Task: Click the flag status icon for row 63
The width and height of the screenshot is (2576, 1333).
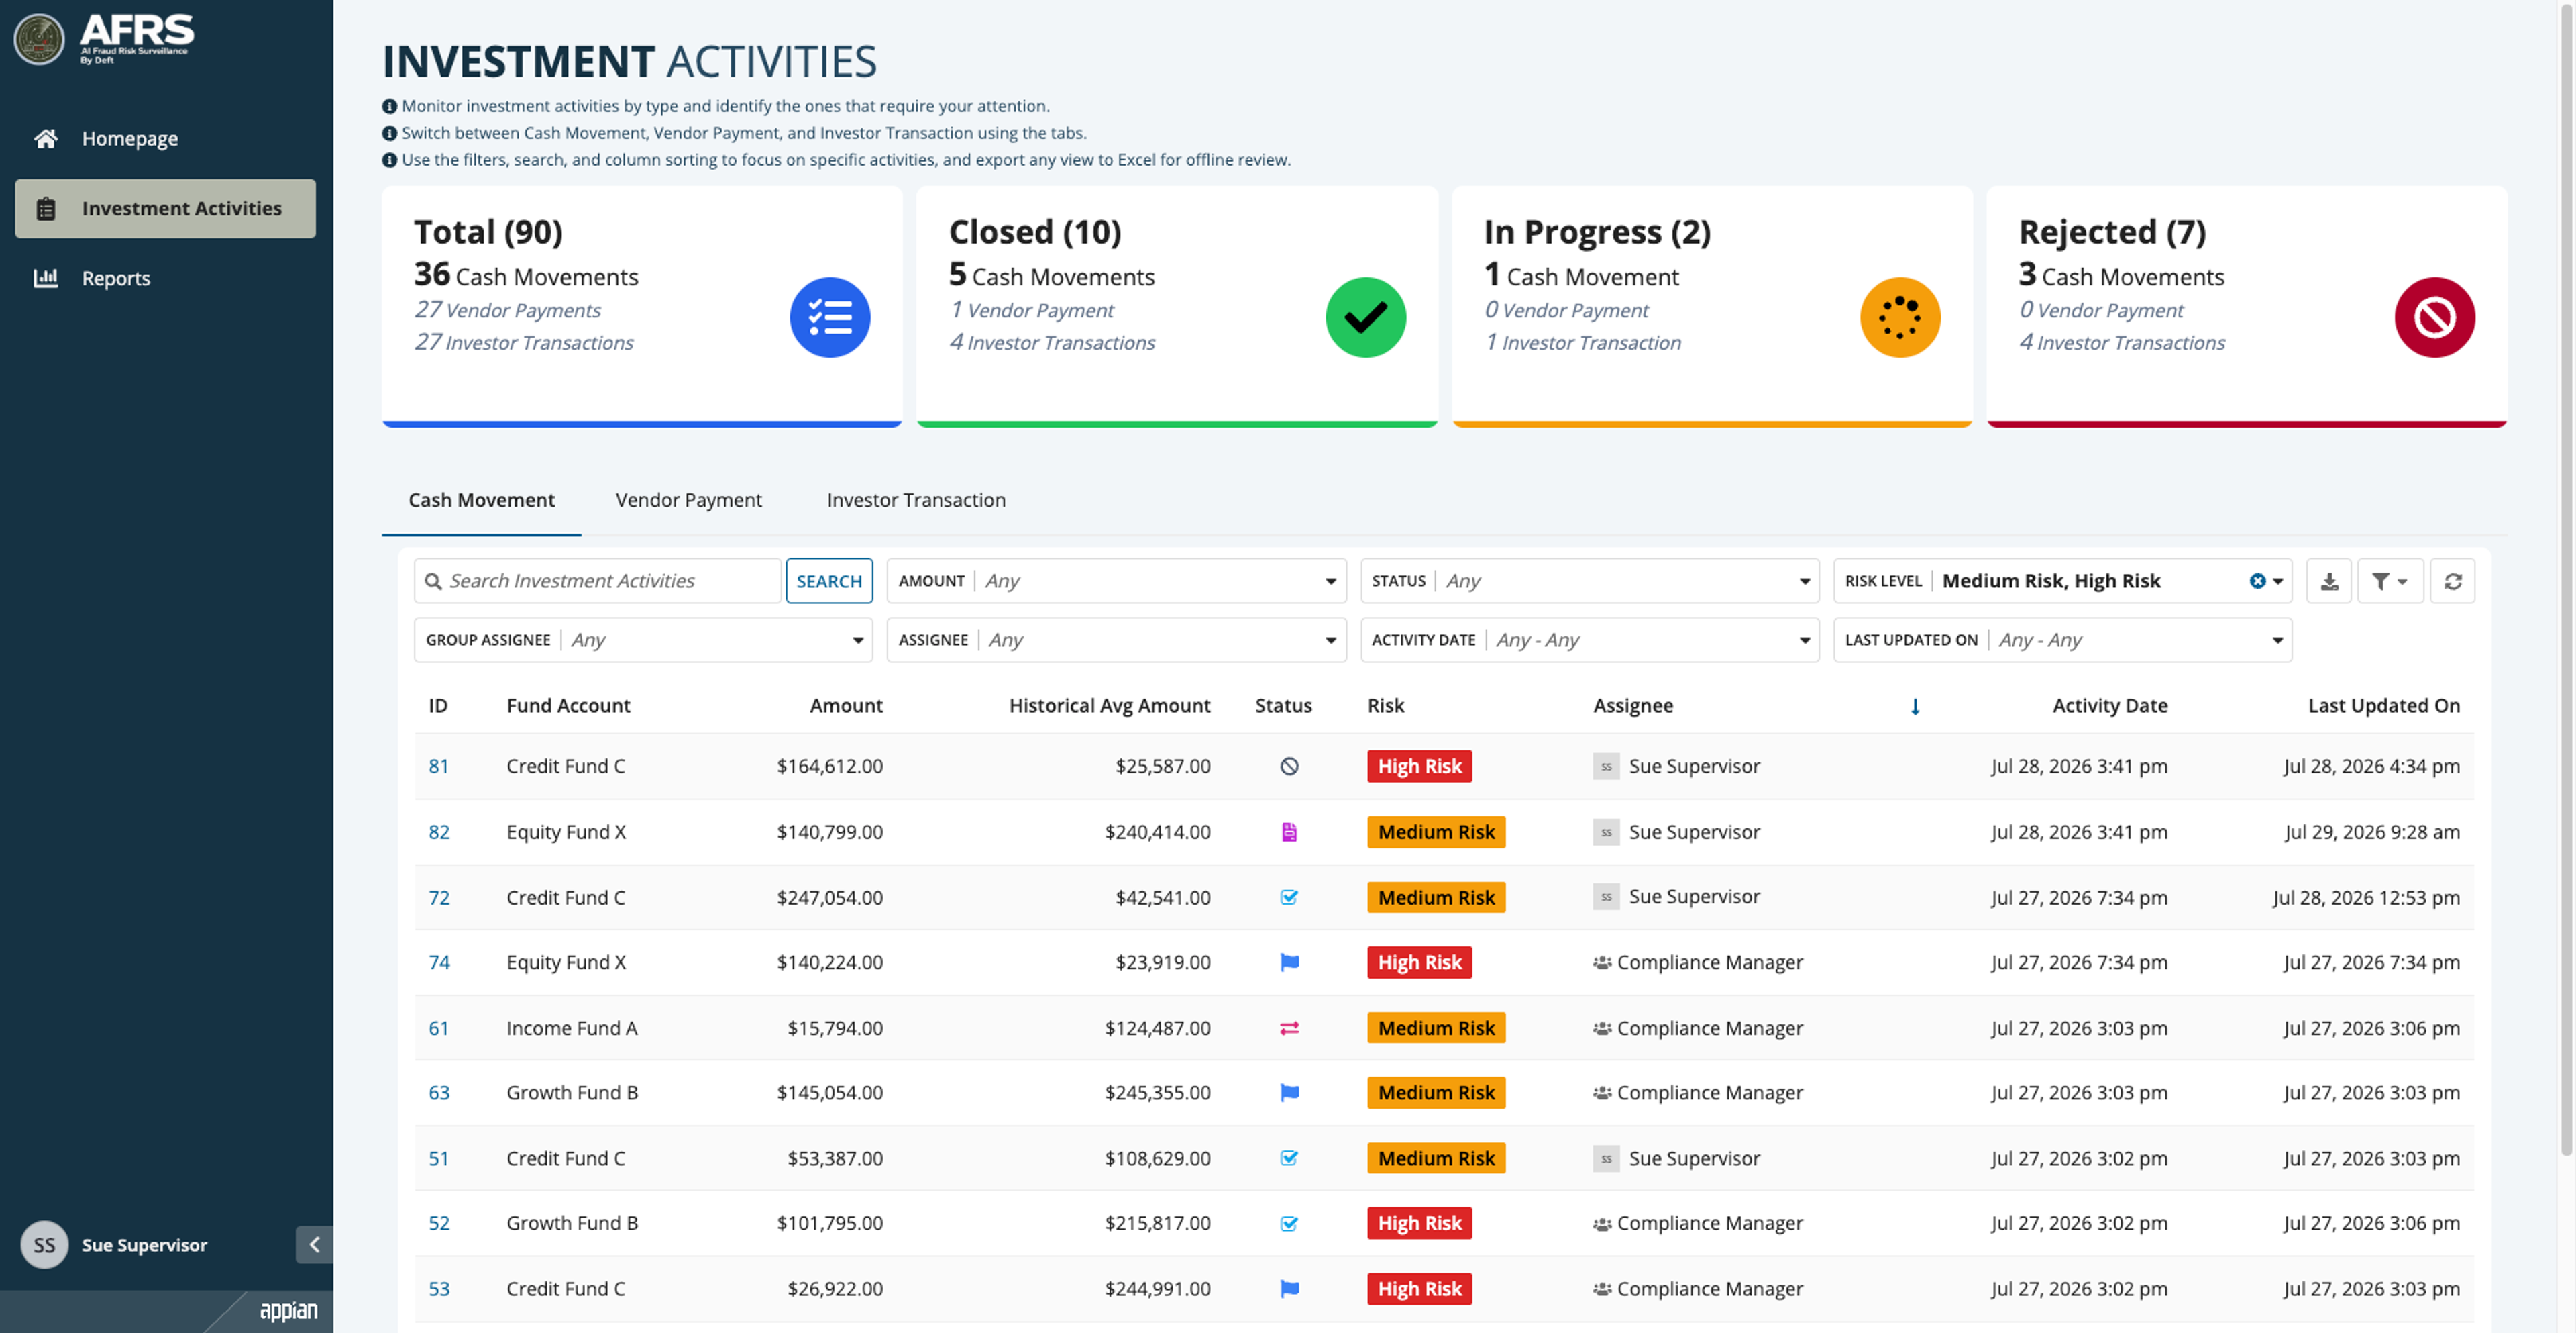Action: tap(1289, 1093)
